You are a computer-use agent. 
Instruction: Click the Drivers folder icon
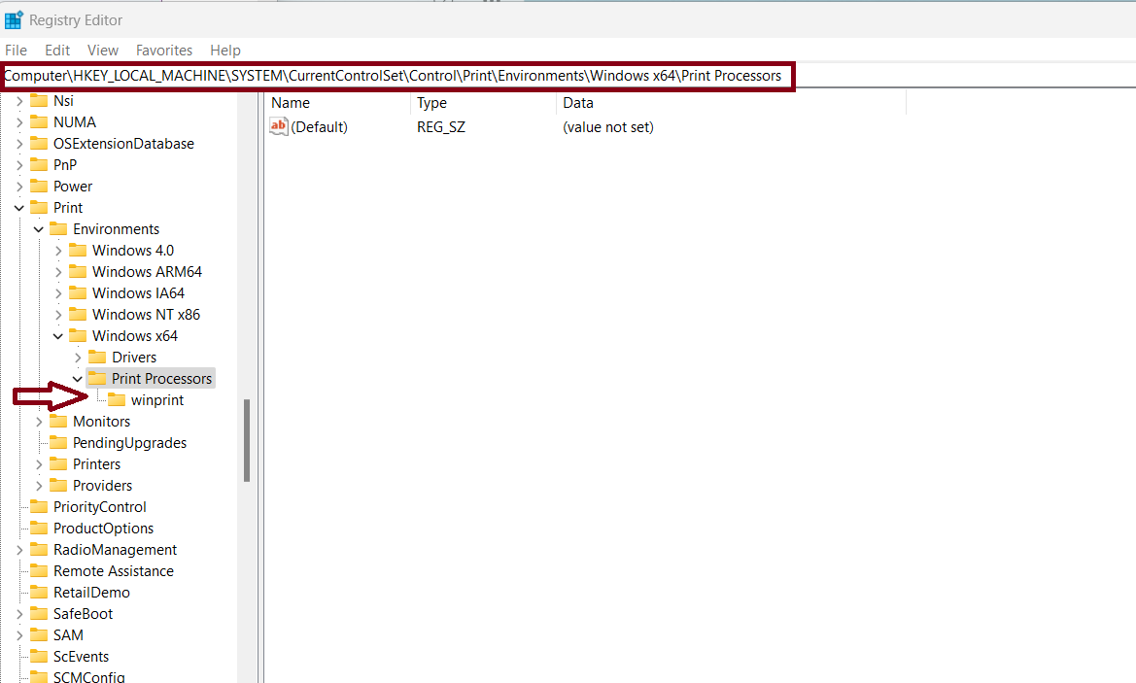pyautogui.click(x=97, y=358)
